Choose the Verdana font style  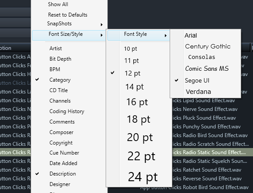198,92
